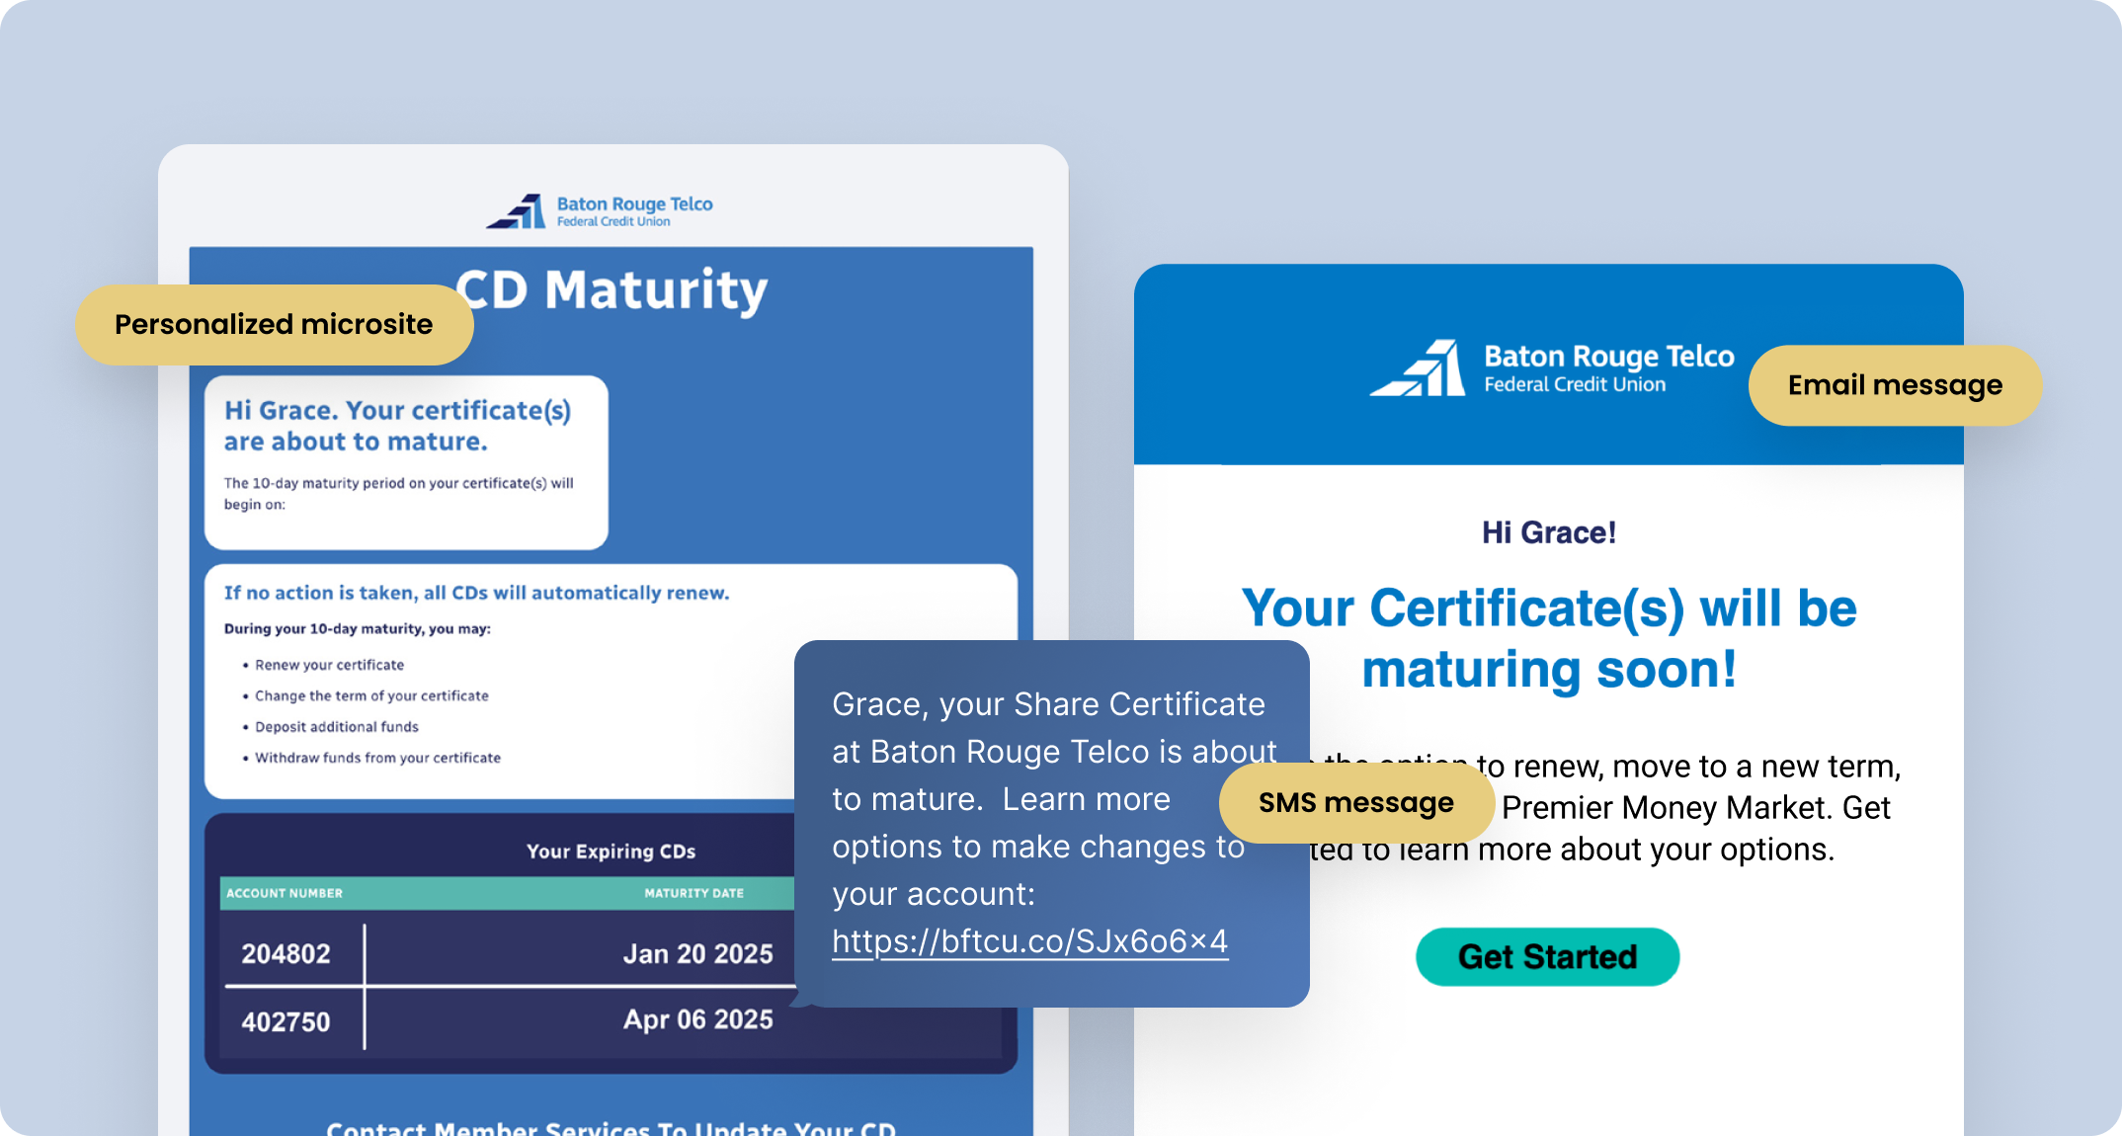This screenshot has width=2122, height=1136.
Task: Click the Account Number column header
Action: coord(285,893)
